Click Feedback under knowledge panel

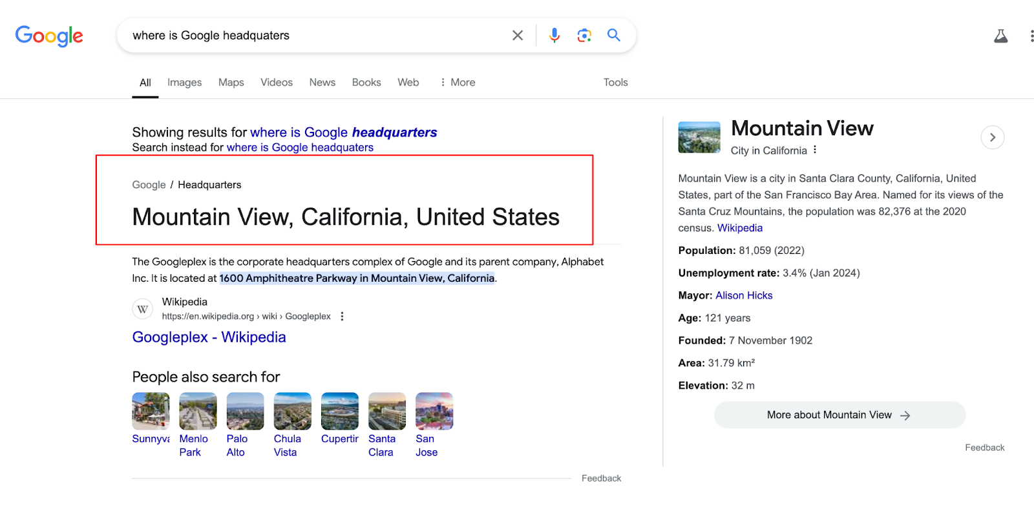click(x=984, y=448)
